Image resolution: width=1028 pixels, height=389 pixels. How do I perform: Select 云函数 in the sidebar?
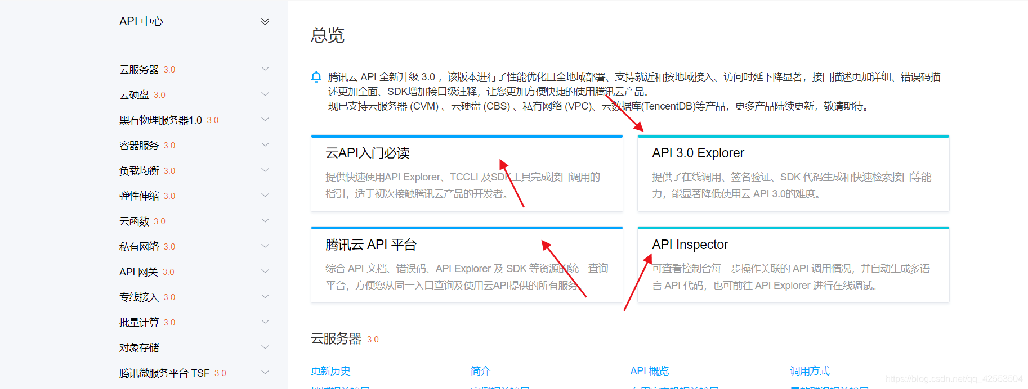[x=134, y=221]
